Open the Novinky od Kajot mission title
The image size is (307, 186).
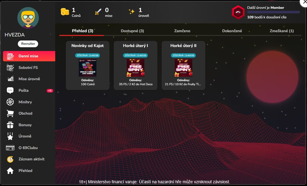[88, 46]
